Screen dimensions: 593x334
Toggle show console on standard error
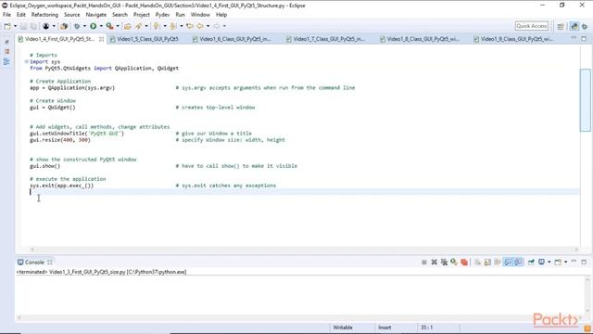point(518,262)
